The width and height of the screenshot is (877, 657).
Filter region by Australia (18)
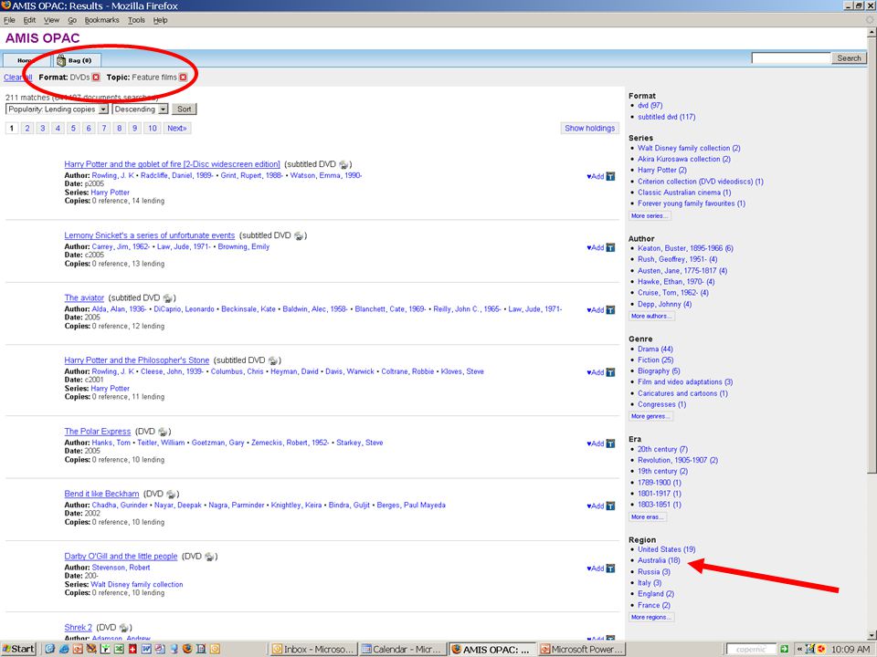659,560
